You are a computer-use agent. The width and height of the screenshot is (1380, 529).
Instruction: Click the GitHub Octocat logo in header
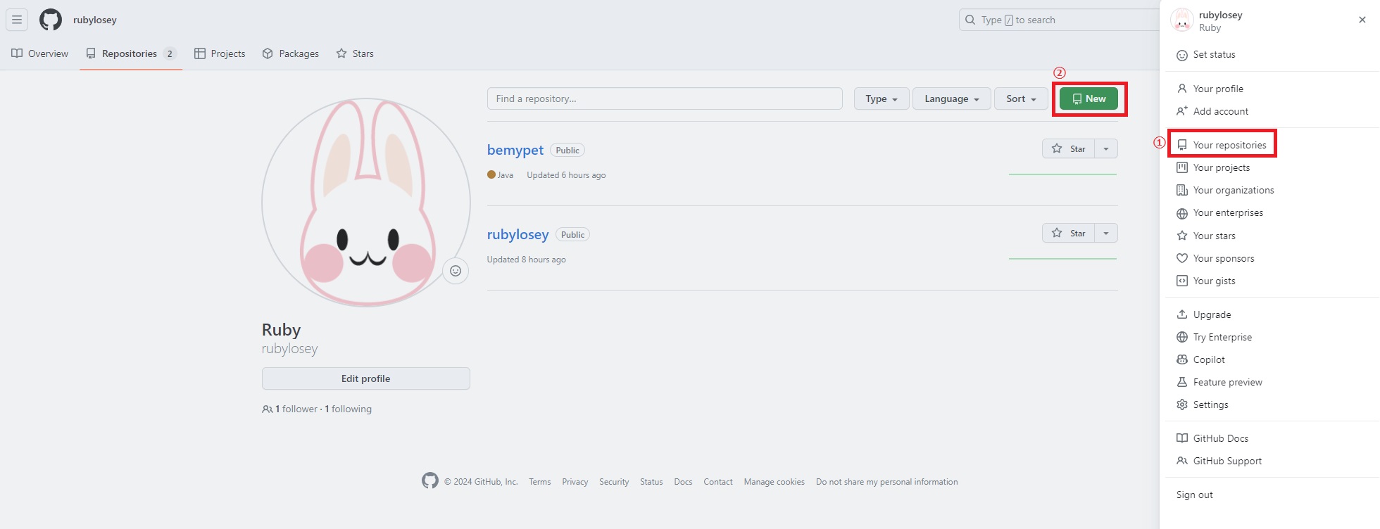pos(51,20)
